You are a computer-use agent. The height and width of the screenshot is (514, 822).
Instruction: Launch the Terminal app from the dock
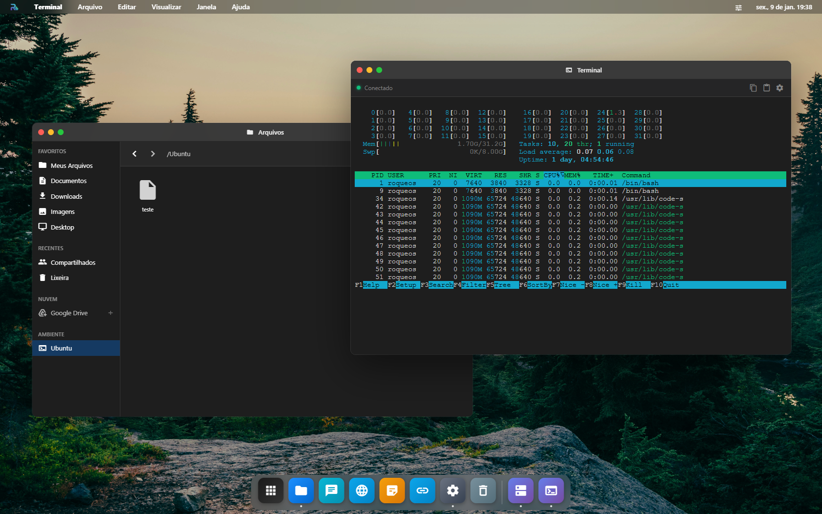(x=551, y=491)
